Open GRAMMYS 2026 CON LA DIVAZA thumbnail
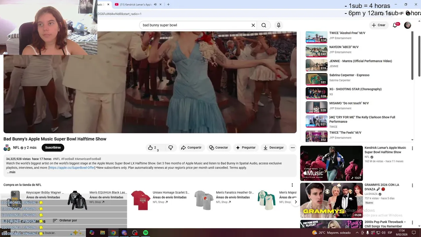 pyautogui.click(x=331, y=200)
